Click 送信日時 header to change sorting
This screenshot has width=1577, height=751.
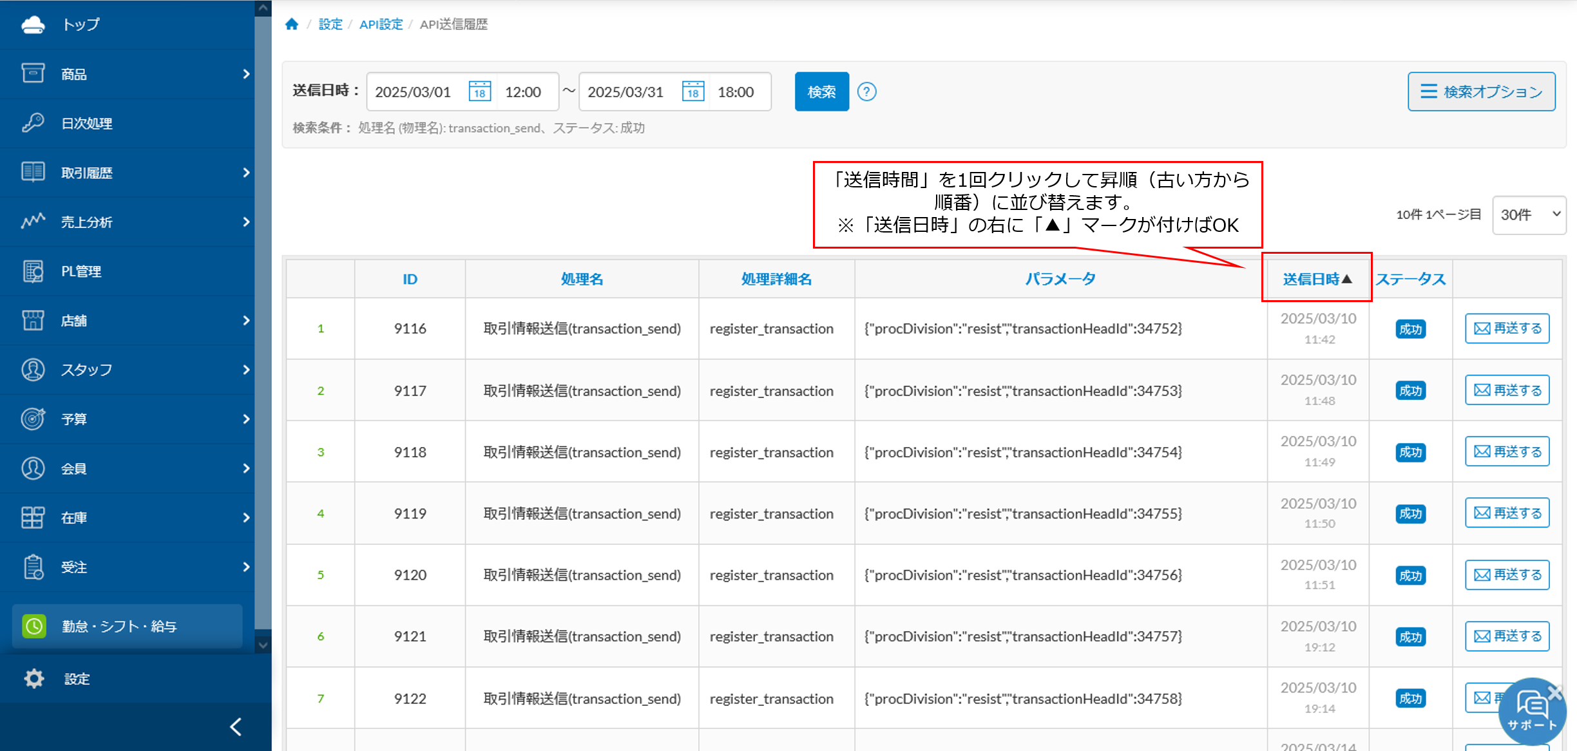click(1317, 278)
